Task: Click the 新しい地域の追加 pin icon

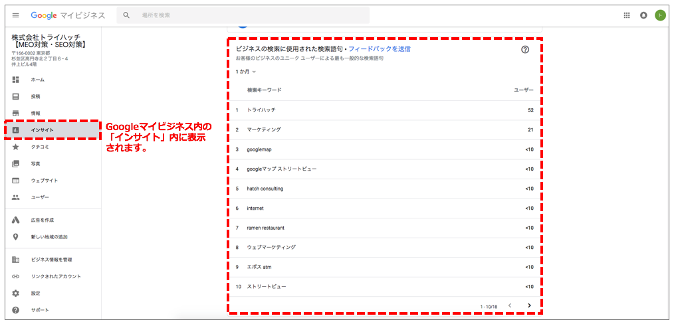Action: 16,237
